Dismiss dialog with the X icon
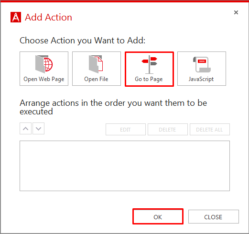249x234 pixels. pos(236,12)
